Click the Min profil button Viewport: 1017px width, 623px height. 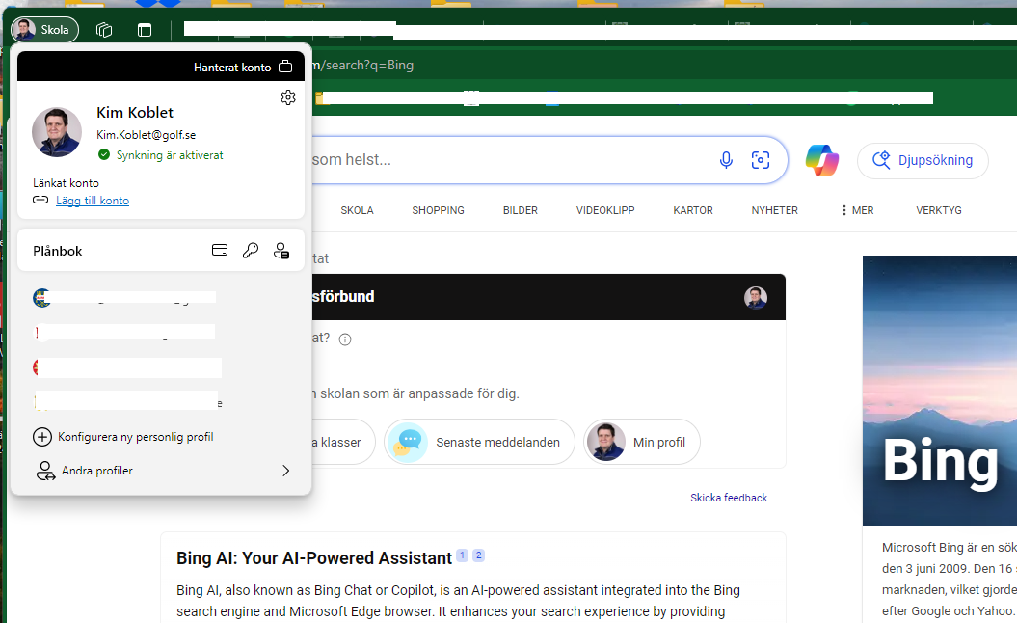point(642,442)
